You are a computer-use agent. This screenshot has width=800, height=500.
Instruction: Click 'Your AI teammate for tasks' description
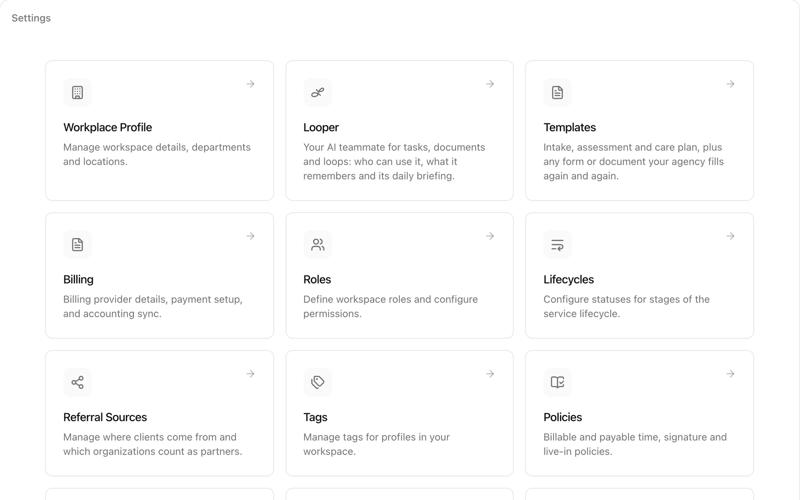coord(394,161)
